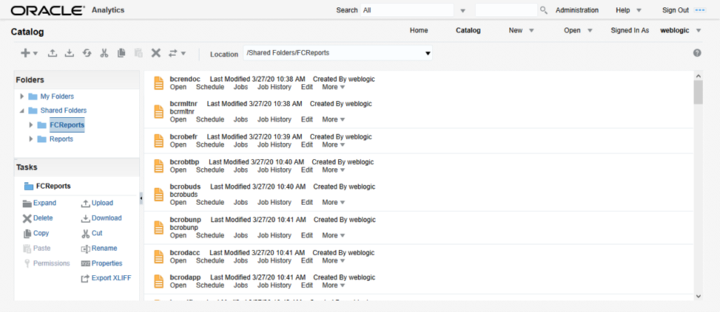The width and height of the screenshot is (720, 312).
Task: Click the bcrodacc report icon
Action: 158,257
